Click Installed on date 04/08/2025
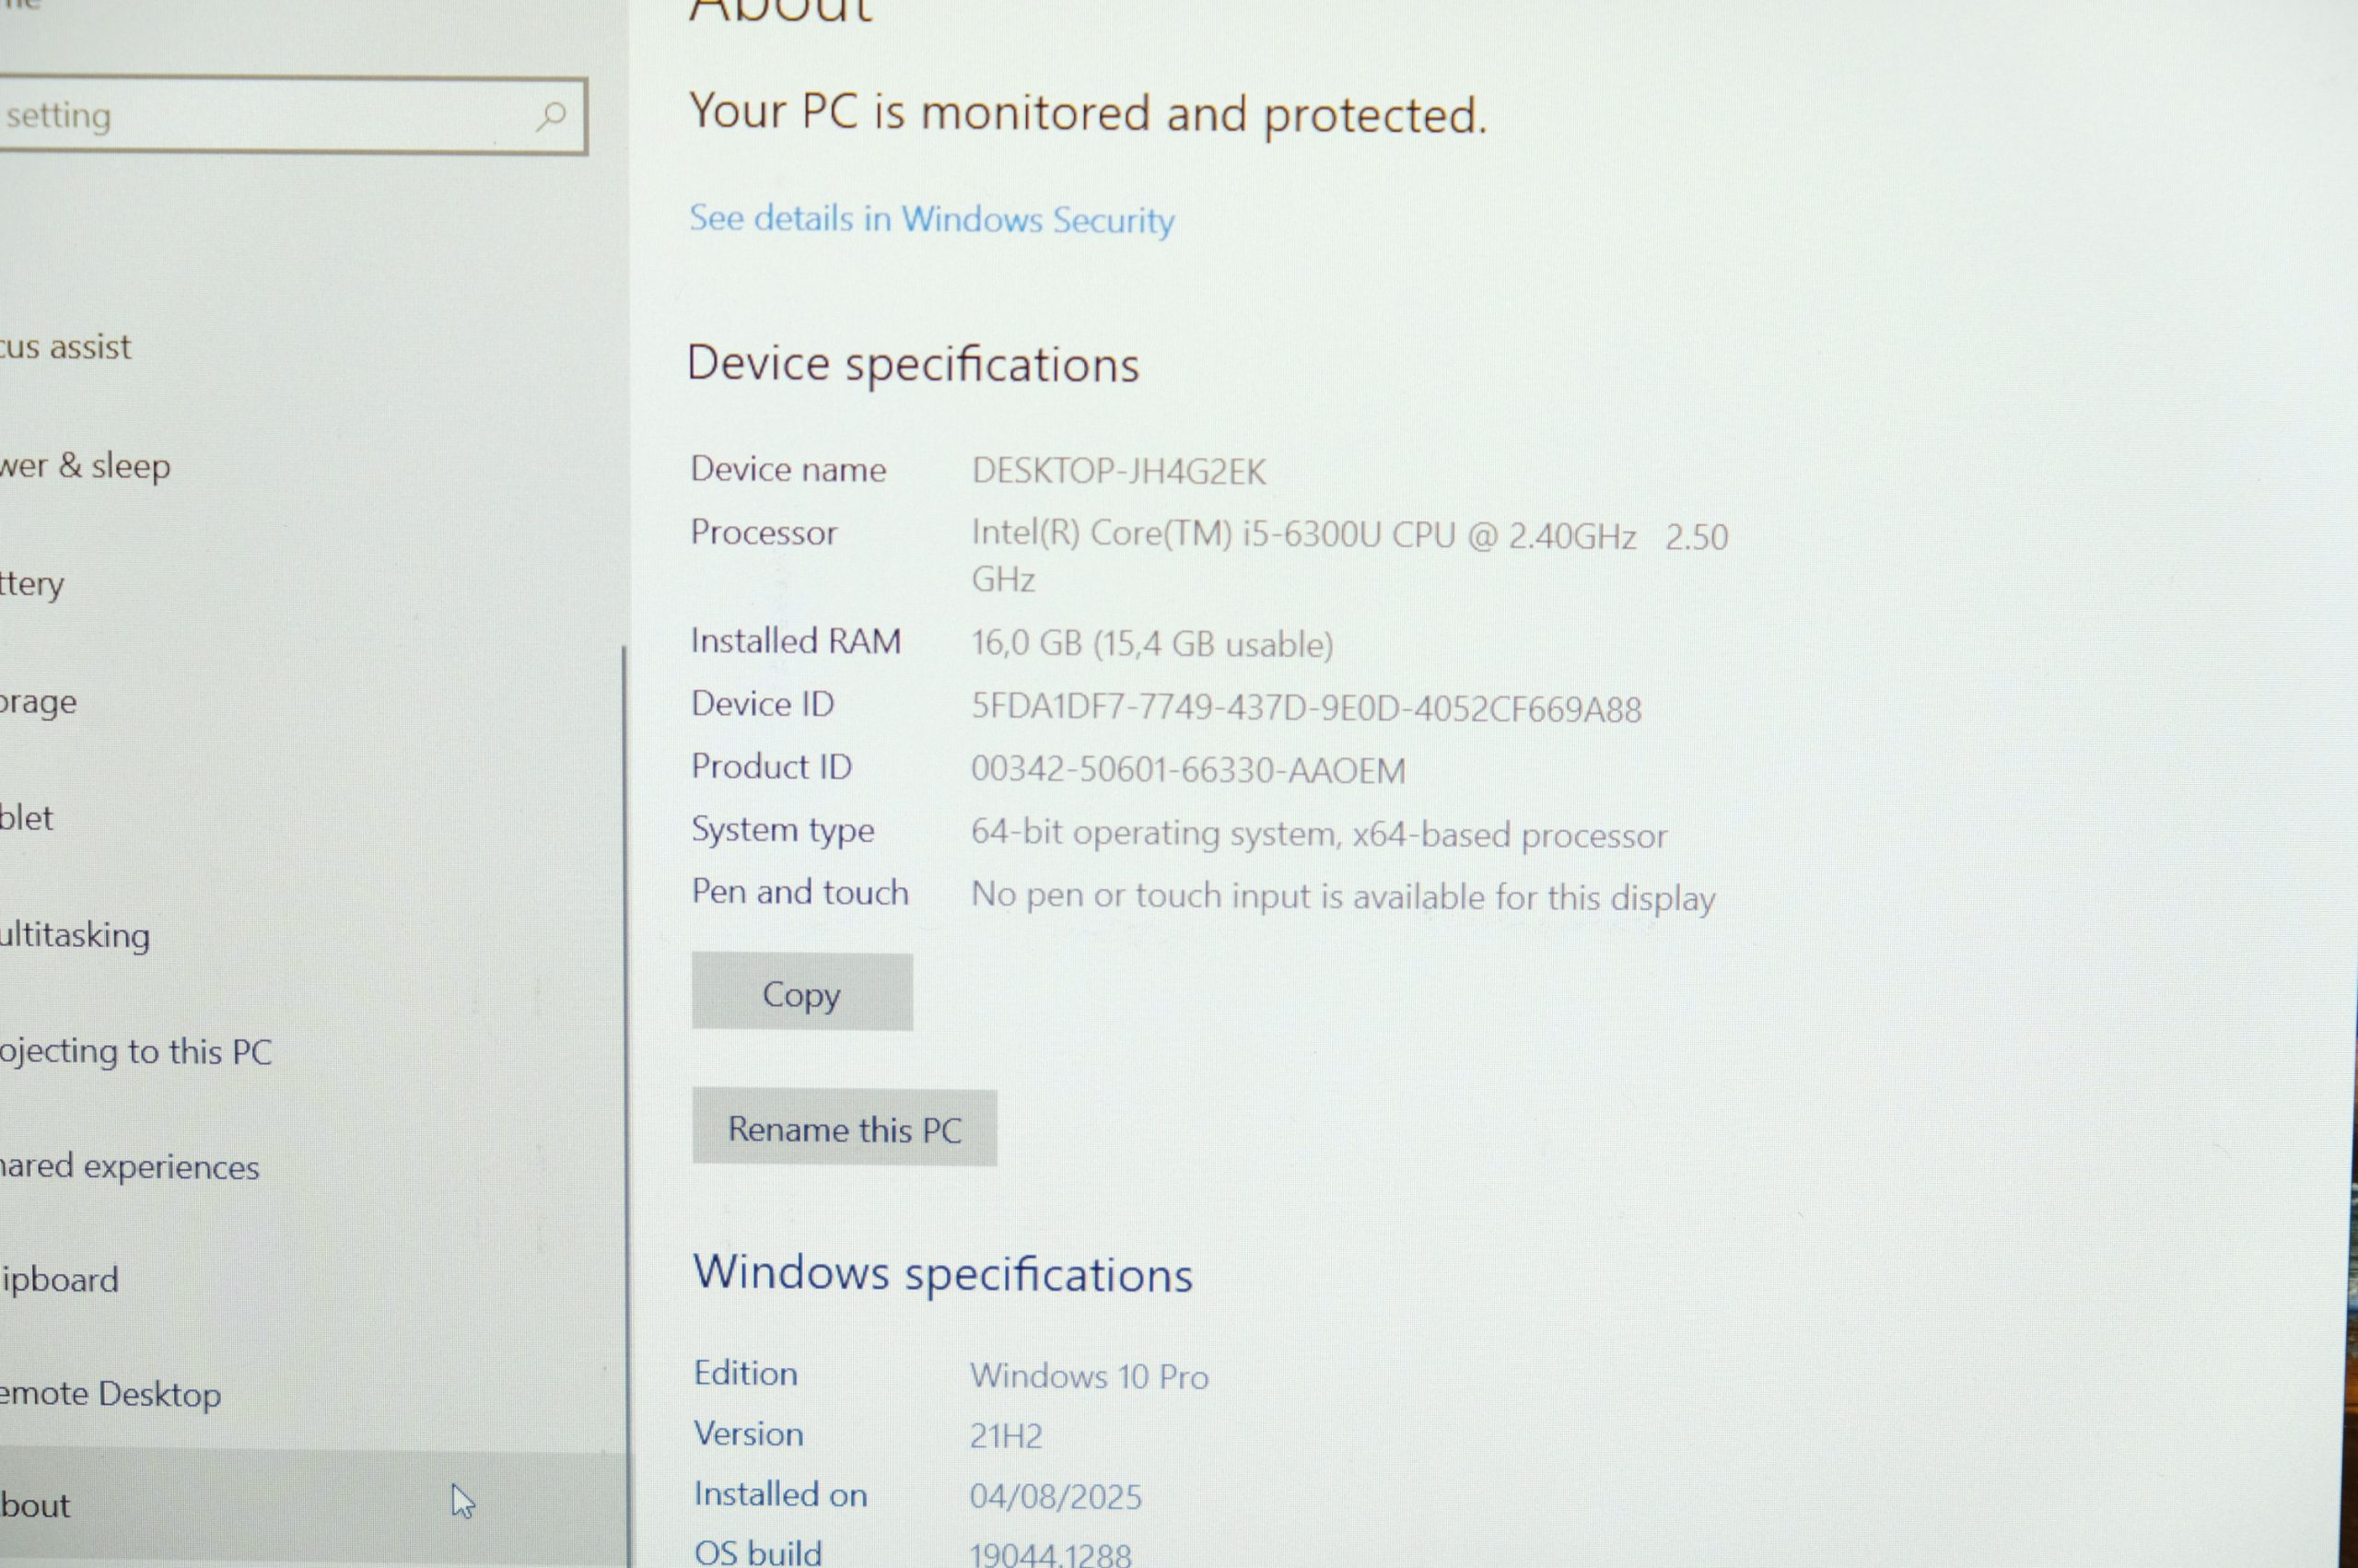The image size is (2358, 1568). (x=1055, y=1496)
